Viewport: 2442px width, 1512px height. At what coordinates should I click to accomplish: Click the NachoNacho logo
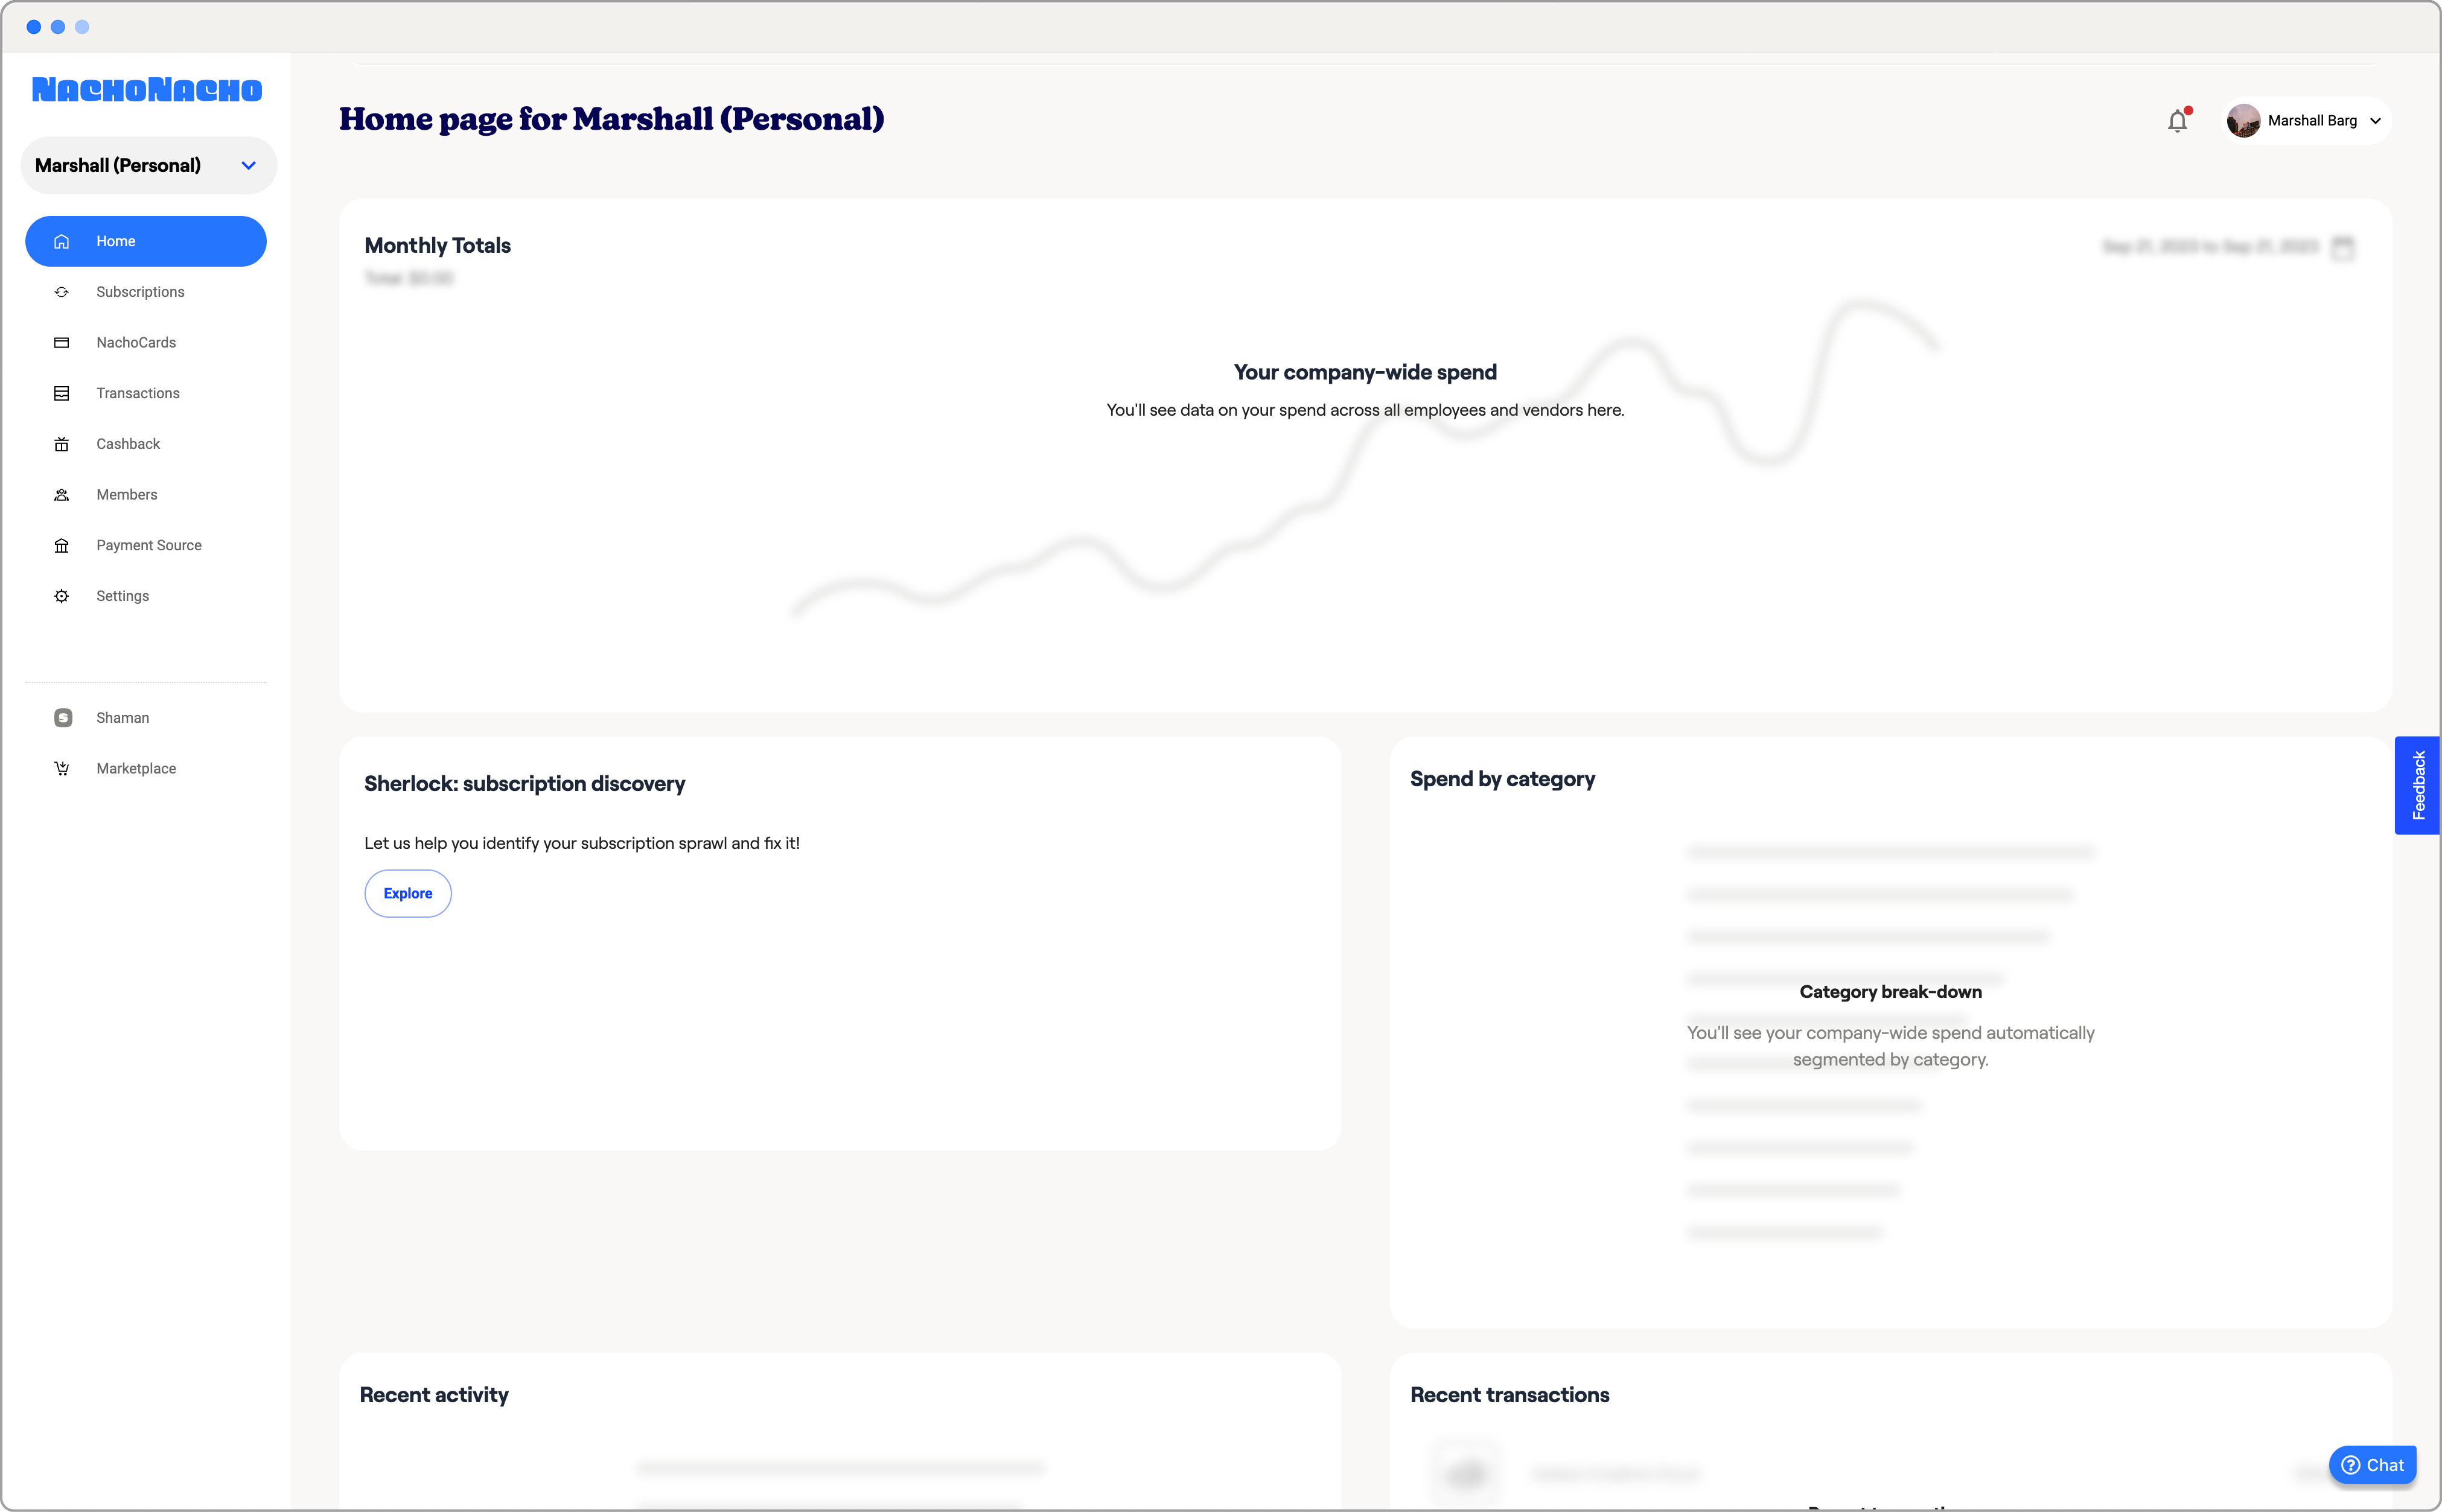coord(147,90)
